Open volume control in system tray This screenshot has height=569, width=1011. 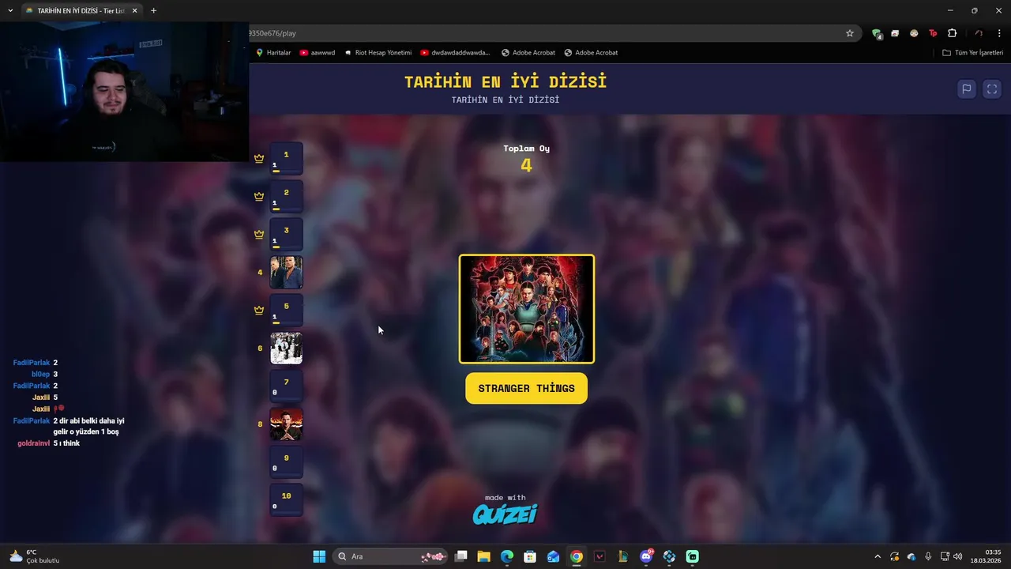pyautogui.click(x=958, y=556)
